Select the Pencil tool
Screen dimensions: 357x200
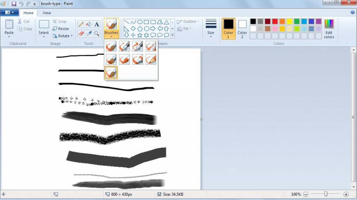click(82, 24)
